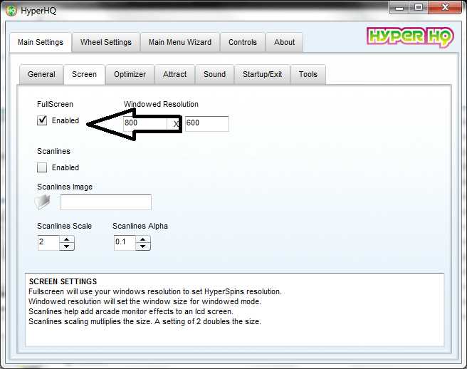Open the Scanlines Image folder browser
Screen dimensions: 467x369
click(x=42, y=202)
